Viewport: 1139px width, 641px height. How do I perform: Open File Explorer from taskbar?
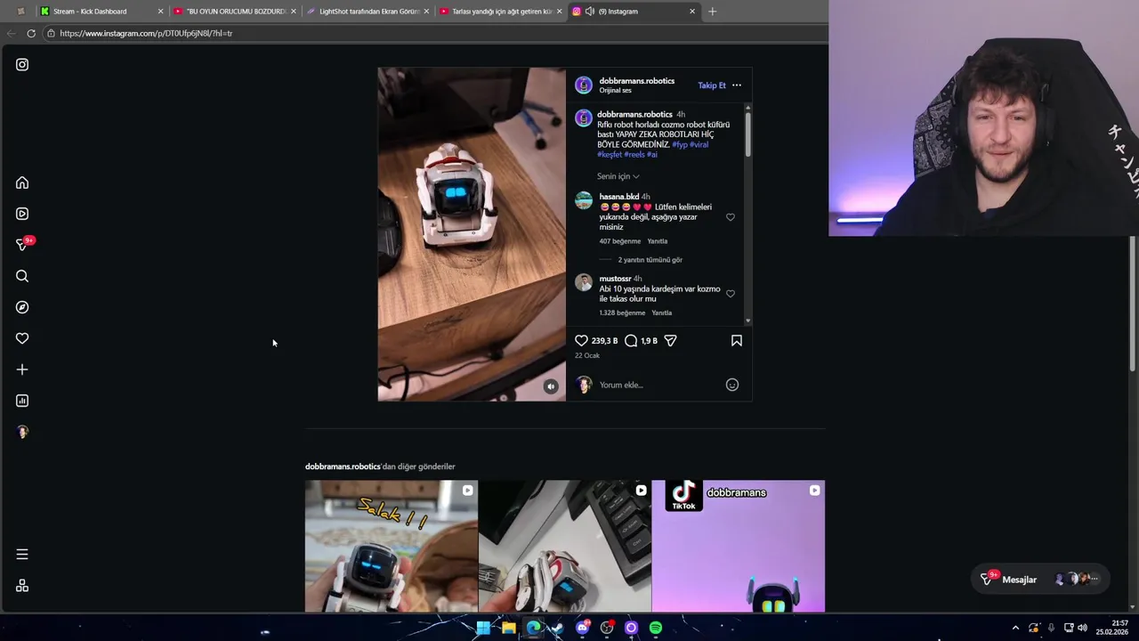pyautogui.click(x=508, y=628)
